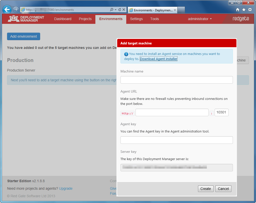This screenshot has width=256, height=203.
Task: Click the port field showing 10301
Action: tap(221, 112)
